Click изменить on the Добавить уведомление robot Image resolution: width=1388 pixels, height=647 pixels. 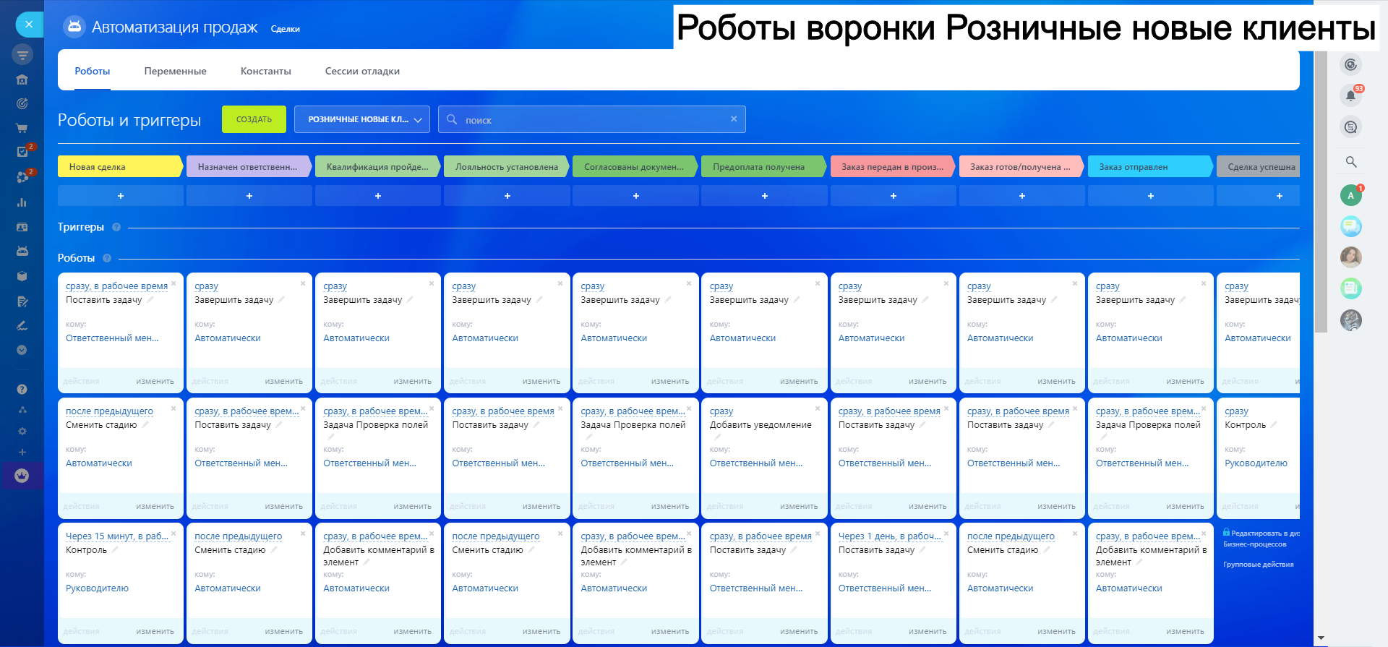pyautogui.click(x=799, y=507)
